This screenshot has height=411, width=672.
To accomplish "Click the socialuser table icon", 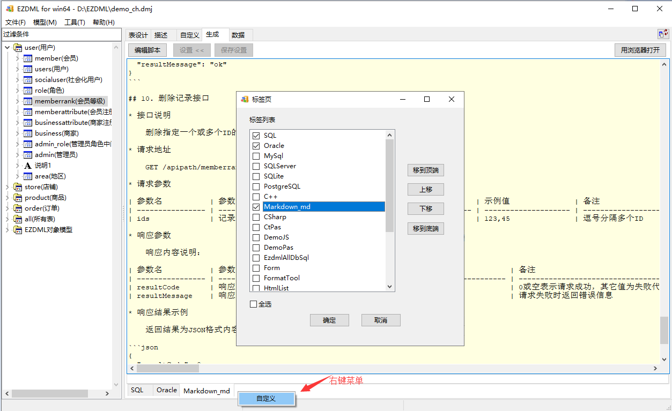I will click(x=28, y=80).
